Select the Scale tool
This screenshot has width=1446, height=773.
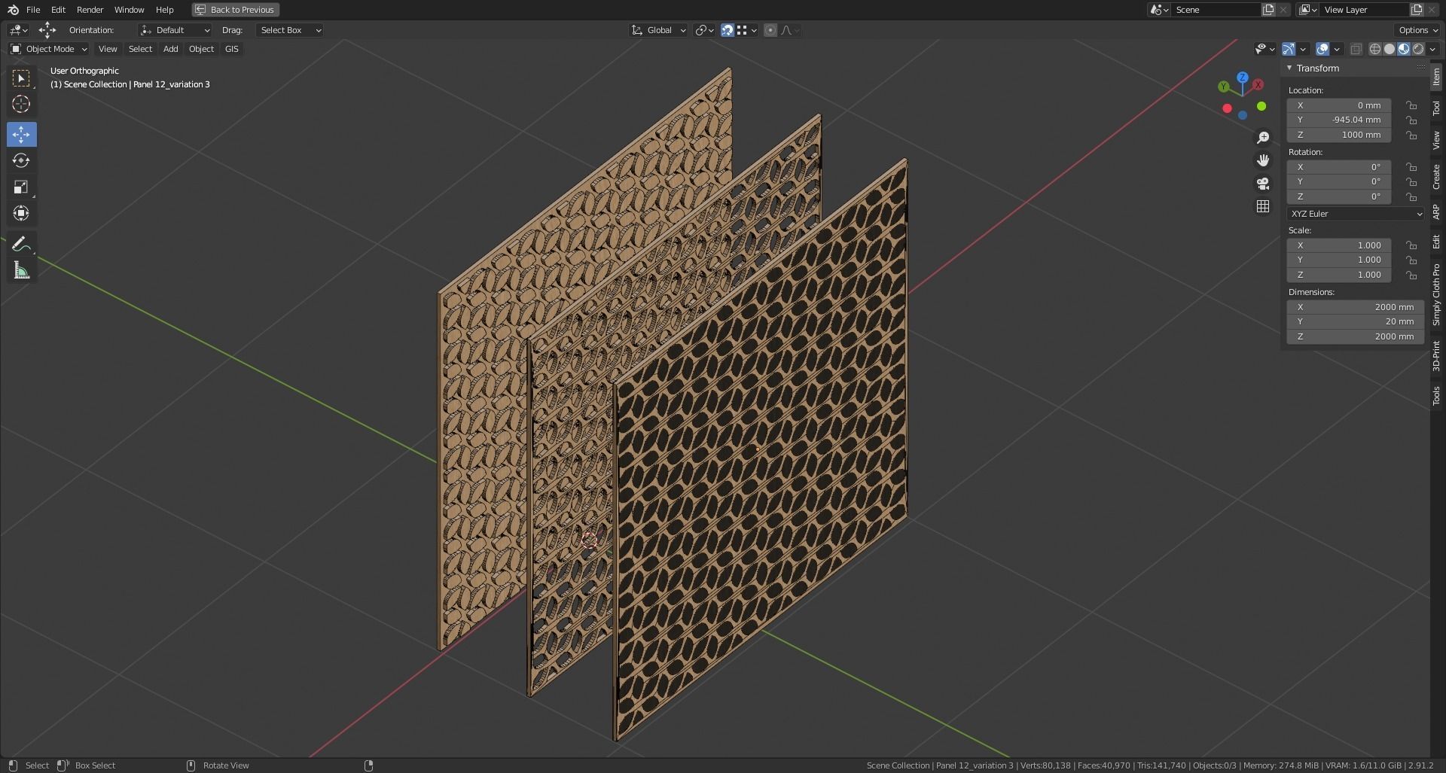click(21, 187)
